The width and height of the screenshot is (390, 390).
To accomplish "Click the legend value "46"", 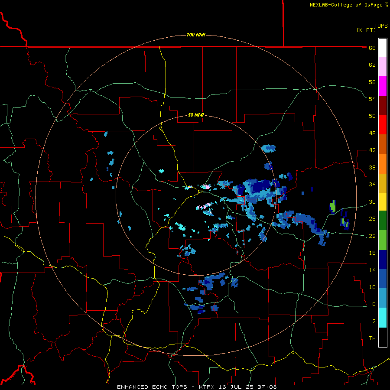I will coord(372,133).
